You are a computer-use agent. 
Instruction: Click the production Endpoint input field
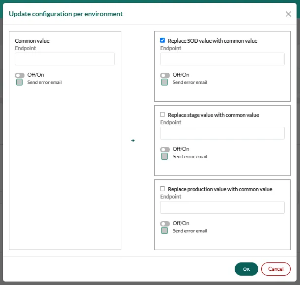point(222,207)
